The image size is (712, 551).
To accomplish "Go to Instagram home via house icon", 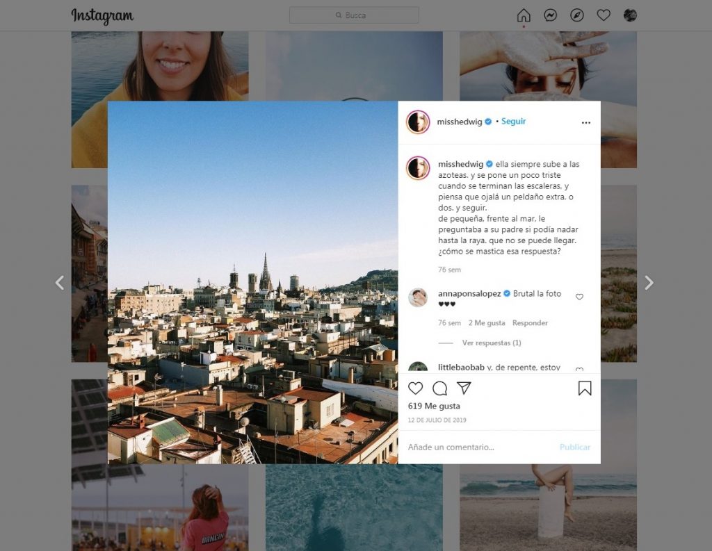I will tap(524, 15).
